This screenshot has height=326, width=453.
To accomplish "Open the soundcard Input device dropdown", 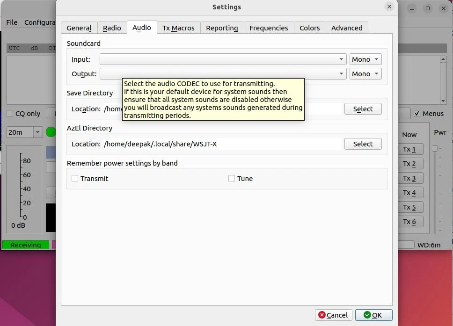I will (x=223, y=59).
